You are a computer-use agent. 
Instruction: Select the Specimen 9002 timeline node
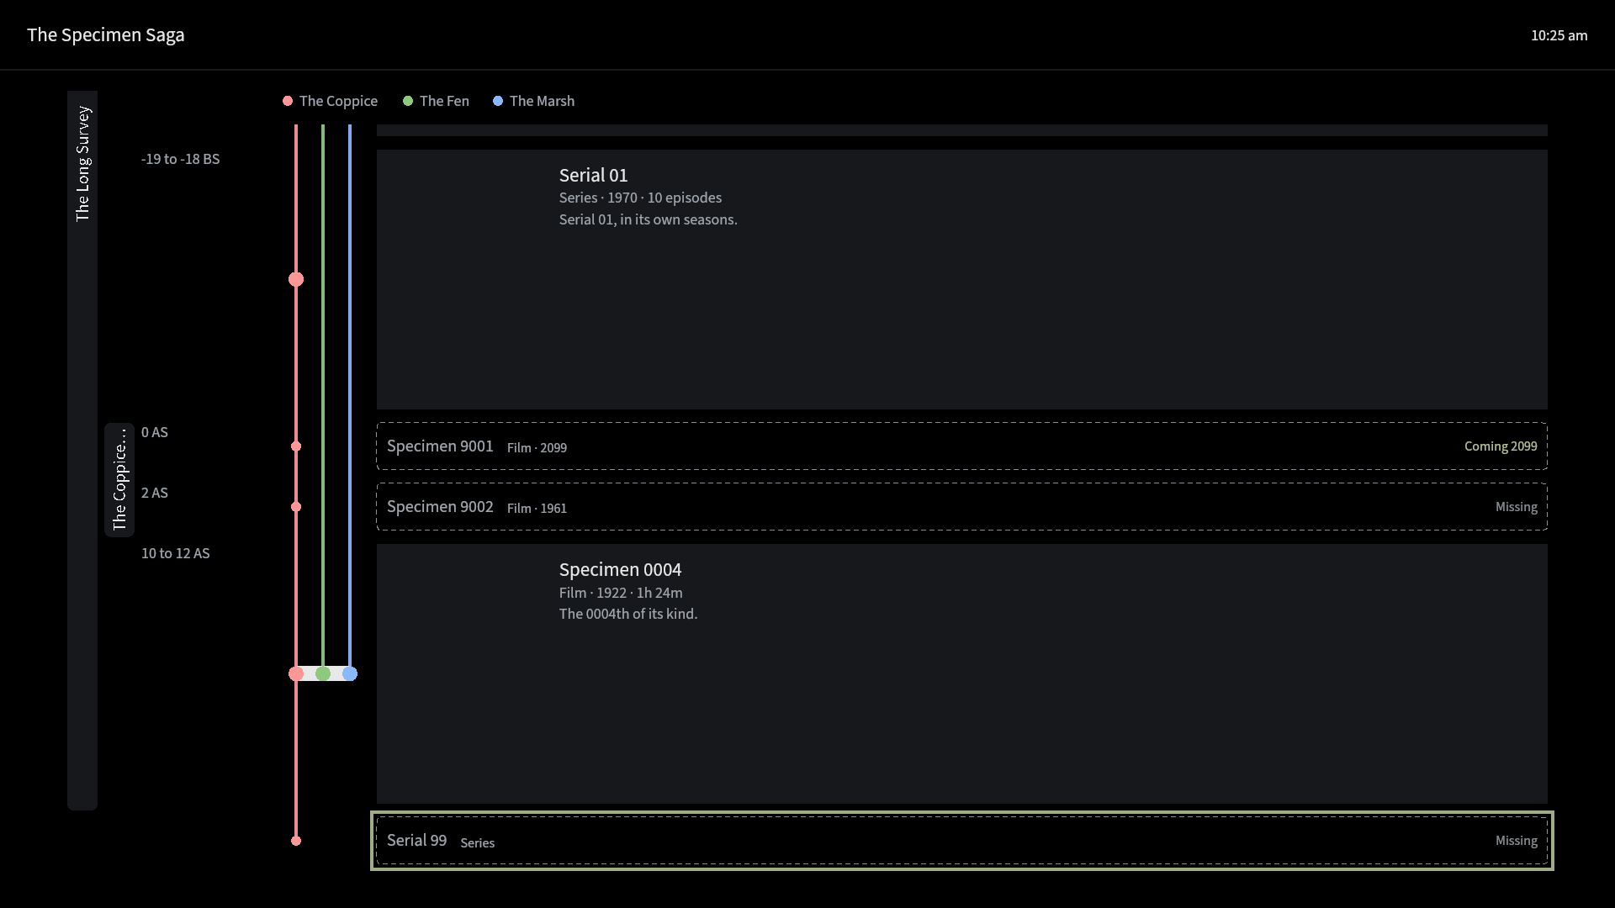tap(296, 507)
